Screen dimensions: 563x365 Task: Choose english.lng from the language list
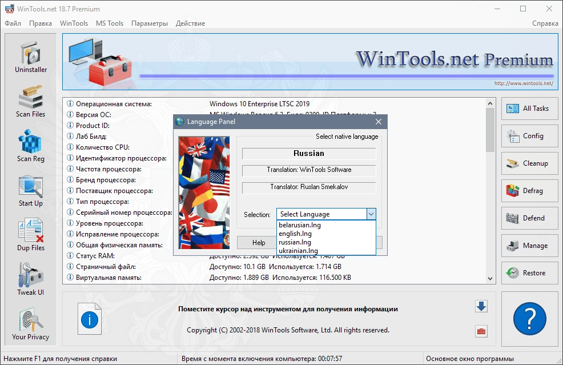tap(327, 234)
